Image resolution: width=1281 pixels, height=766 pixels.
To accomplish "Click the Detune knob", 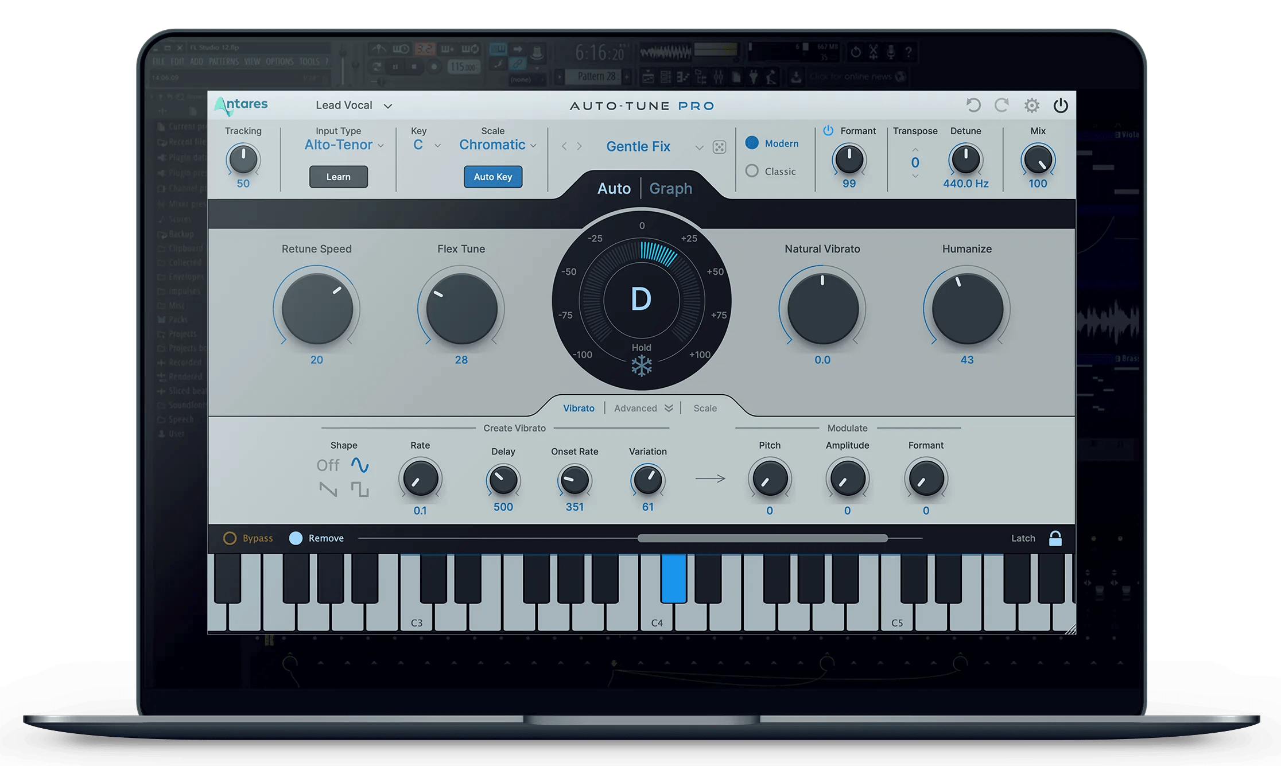I will 965,160.
